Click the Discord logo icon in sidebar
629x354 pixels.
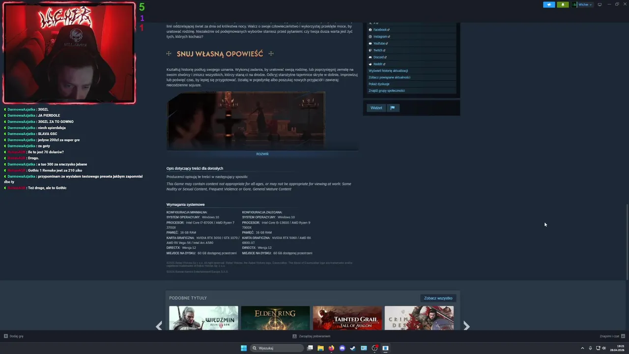click(x=370, y=58)
